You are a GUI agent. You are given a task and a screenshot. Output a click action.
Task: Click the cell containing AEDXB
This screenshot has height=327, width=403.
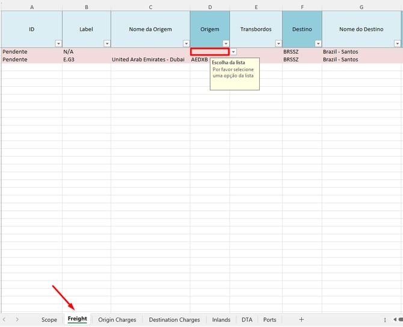tap(200, 60)
